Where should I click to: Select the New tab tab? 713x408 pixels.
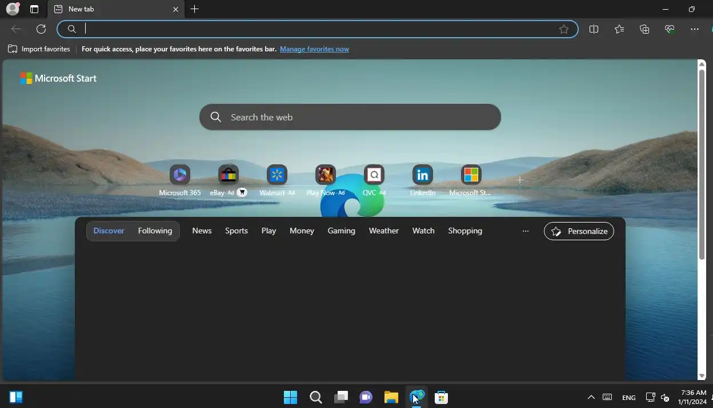[x=116, y=9]
